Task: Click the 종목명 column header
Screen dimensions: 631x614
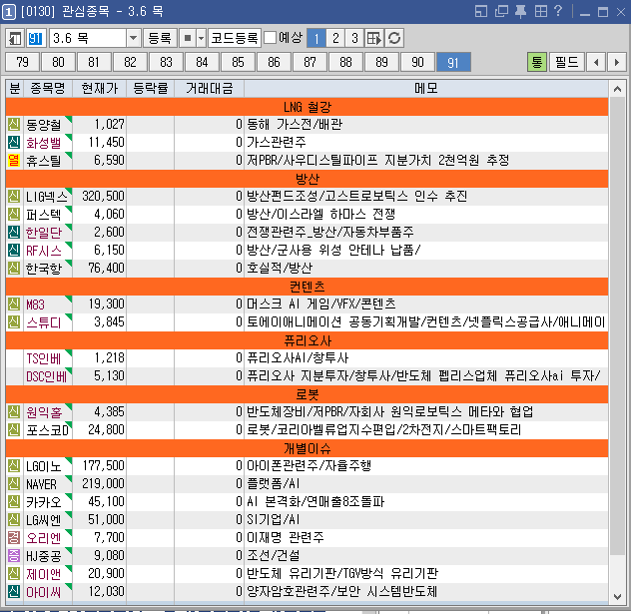Action: [x=48, y=88]
